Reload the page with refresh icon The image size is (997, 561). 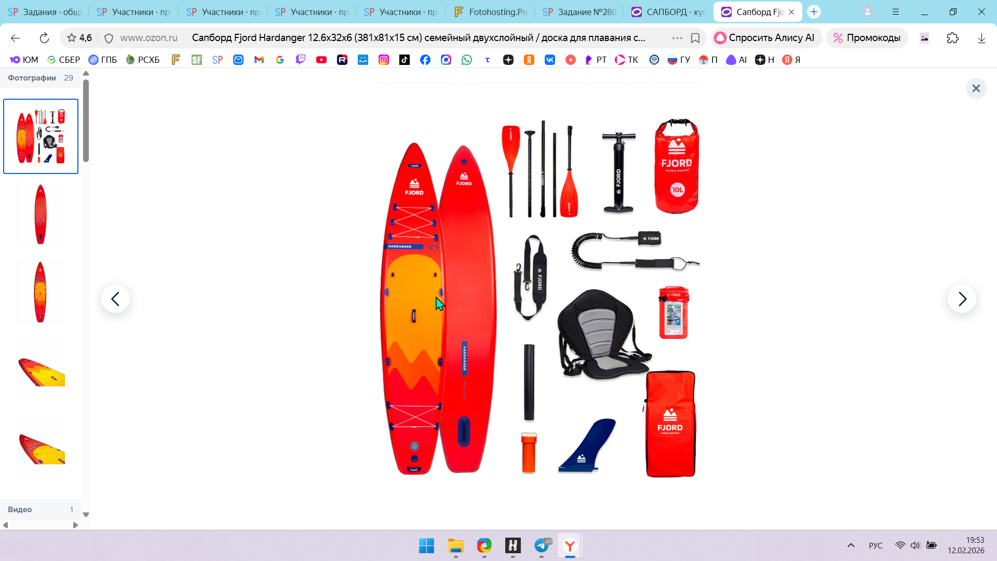[x=44, y=38]
